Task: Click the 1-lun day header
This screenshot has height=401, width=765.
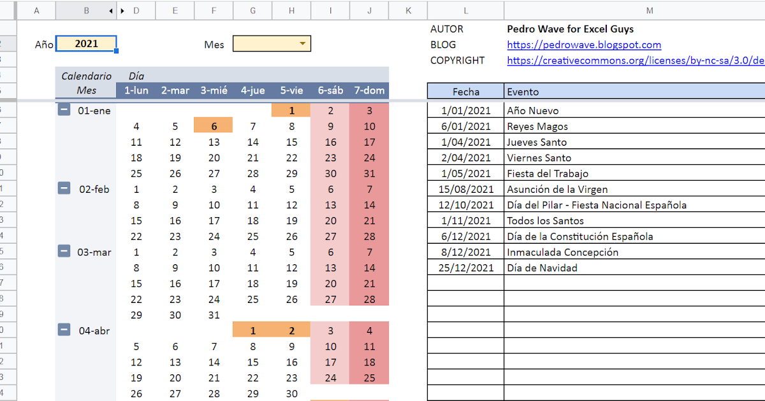Action: coord(136,90)
